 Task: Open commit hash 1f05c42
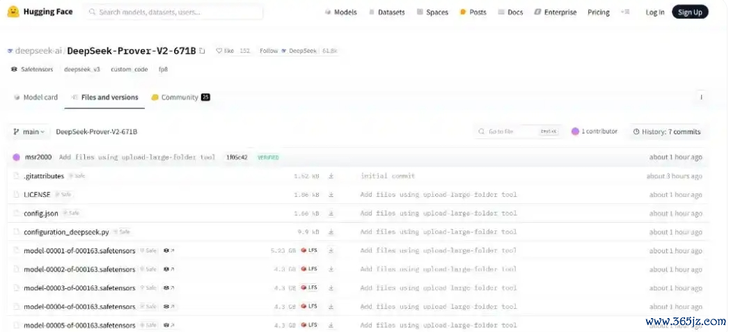(237, 157)
